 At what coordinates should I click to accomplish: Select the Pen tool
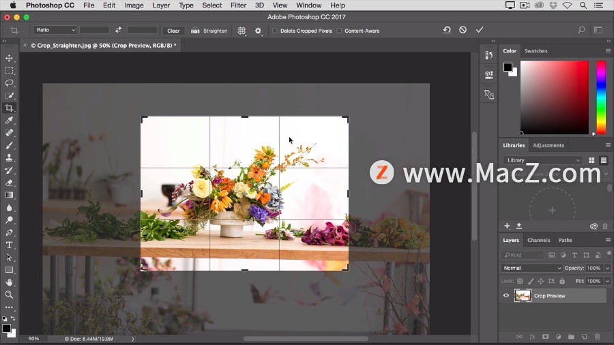9,232
